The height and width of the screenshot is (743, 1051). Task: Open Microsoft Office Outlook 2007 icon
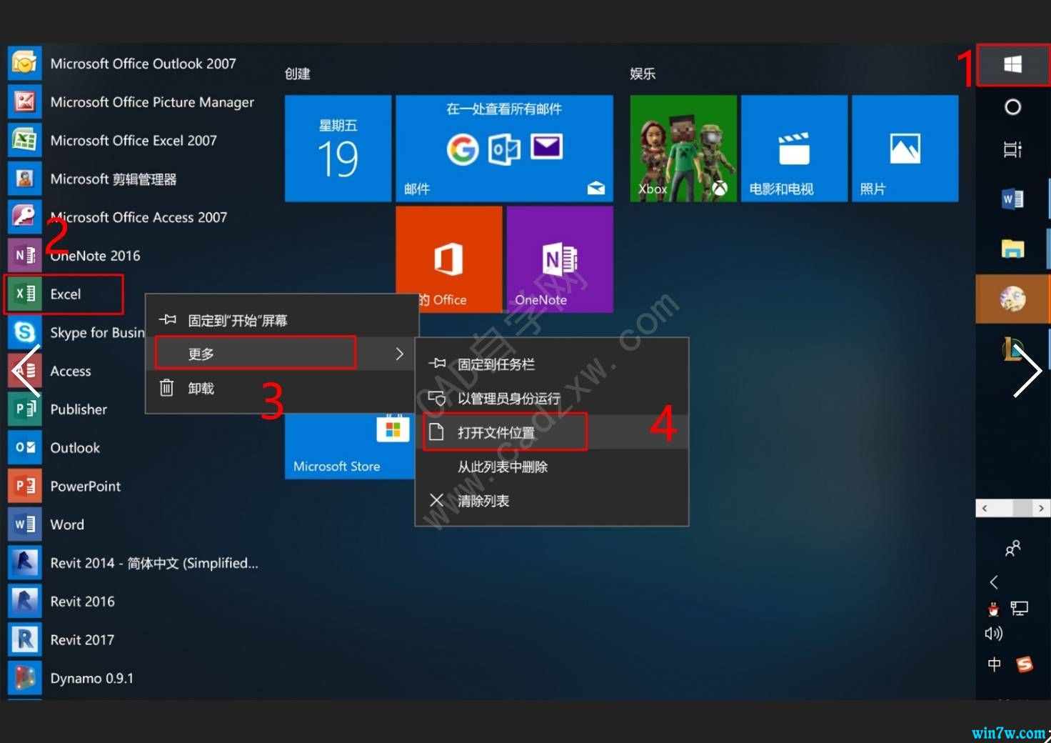(24, 64)
